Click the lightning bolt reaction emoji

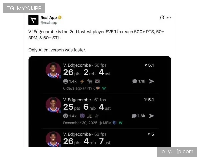(82, 81)
